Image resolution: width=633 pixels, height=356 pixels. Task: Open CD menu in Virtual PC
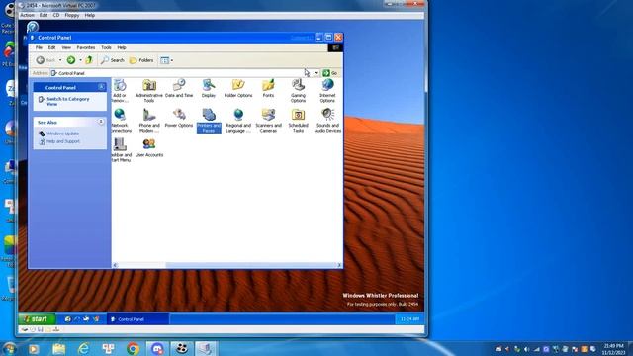[x=56, y=16]
